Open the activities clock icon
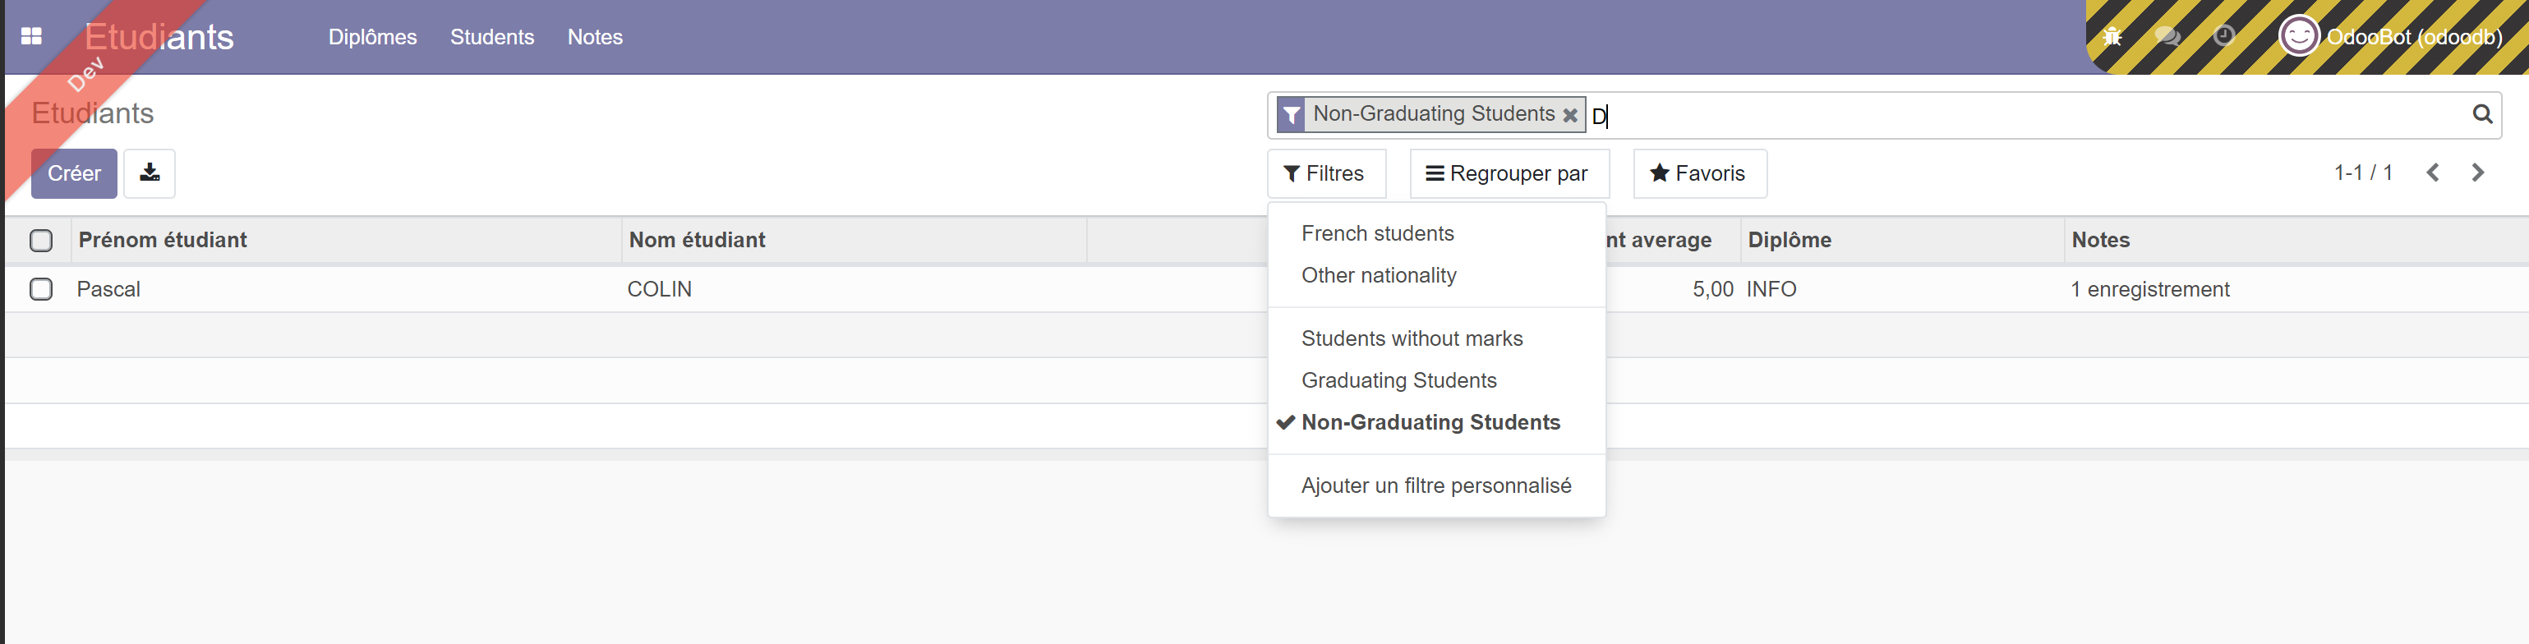The image size is (2529, 644). click(x=2223, y=36)
